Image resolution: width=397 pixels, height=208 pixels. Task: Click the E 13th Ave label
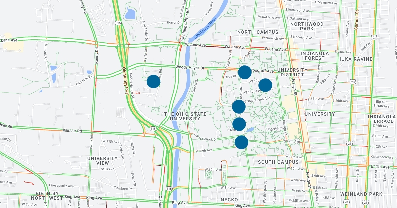pos(380,136)
